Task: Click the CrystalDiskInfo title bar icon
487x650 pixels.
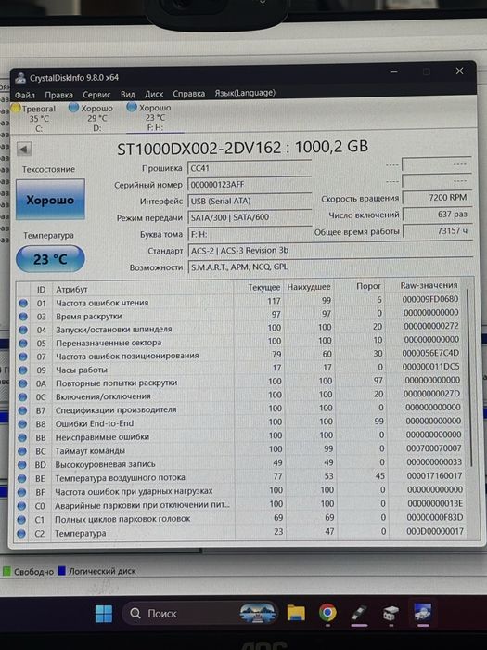Action: (x=20, y=77)
